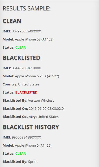The width and height of the screenshot is (99, 167).
Task: Click the BLACKLISTED section heading
Action: pyautogui.click(x=21, y=58)
